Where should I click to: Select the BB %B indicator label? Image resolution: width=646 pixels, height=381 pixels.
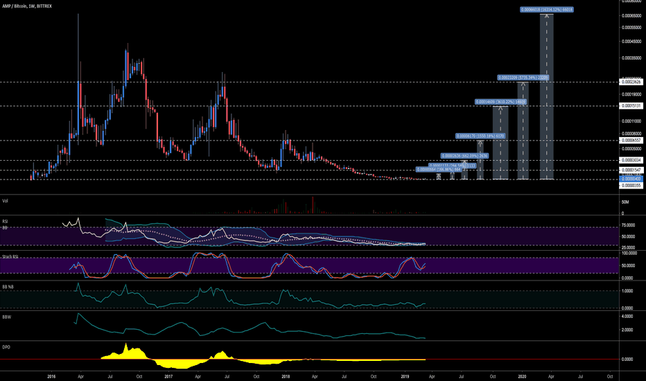click(8, 287)
